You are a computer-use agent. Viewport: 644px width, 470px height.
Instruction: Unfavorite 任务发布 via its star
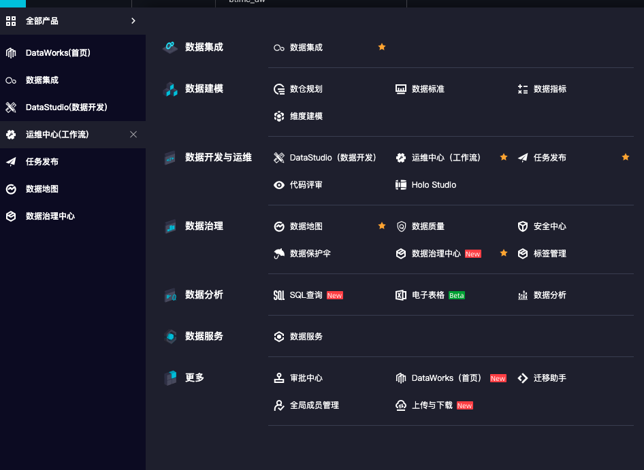coord(626,157)
